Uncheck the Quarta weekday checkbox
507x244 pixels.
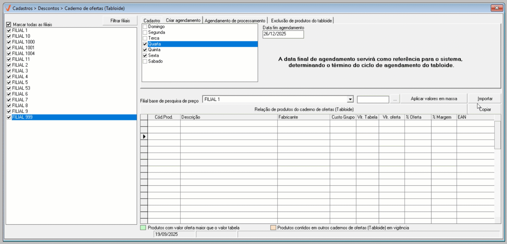145,44
